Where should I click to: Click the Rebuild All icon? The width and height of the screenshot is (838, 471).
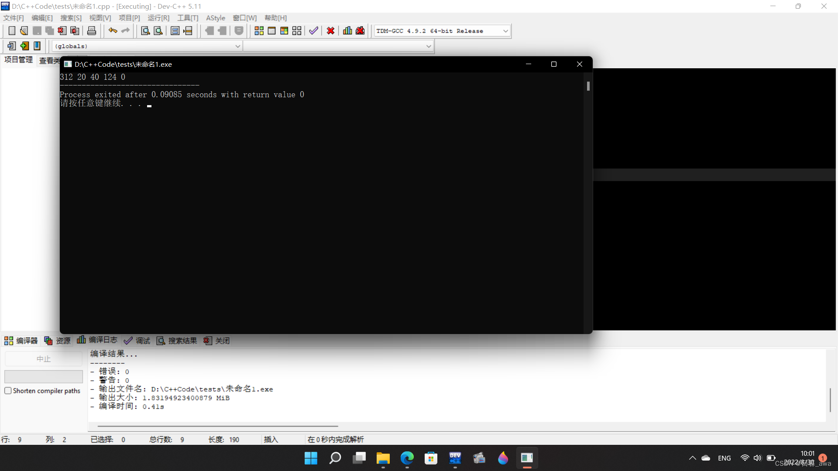297,31
